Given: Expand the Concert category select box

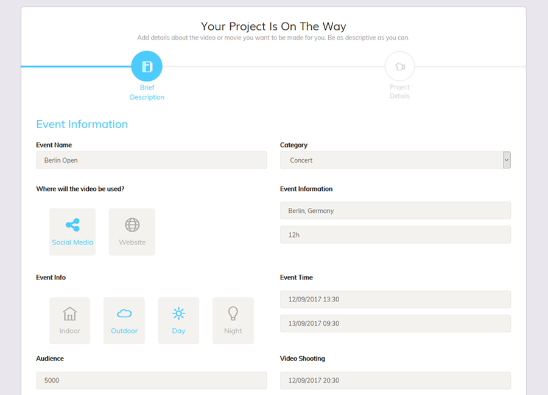Looking at the screenshot, I should coord(390,160).
